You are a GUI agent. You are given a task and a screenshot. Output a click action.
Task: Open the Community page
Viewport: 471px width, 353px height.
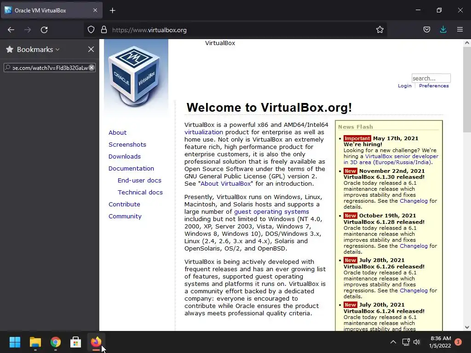point(125,216)
